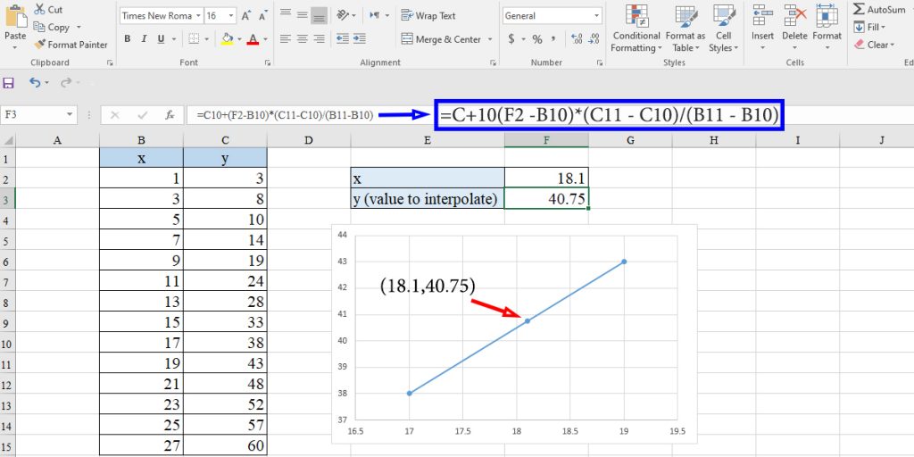Increase decimal places
The height and width of the screenshot is (457, 914).
[x=577, y=39]
